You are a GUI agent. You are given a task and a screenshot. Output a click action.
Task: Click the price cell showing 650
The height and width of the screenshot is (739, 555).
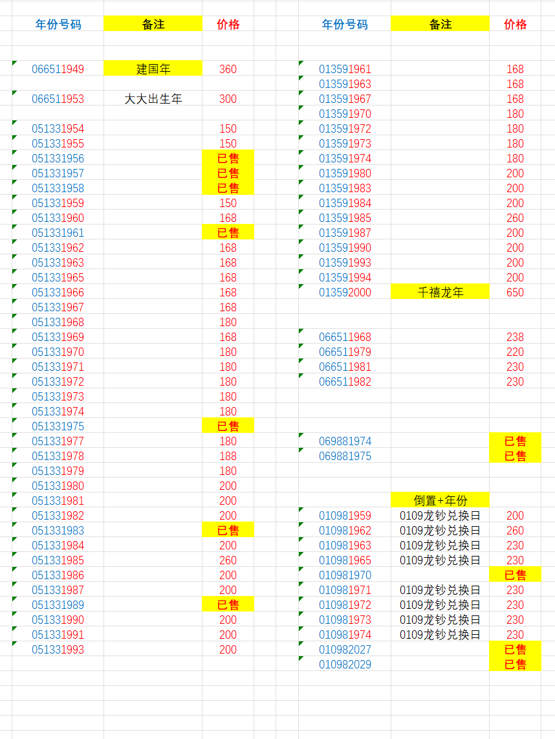coord(515,292)
